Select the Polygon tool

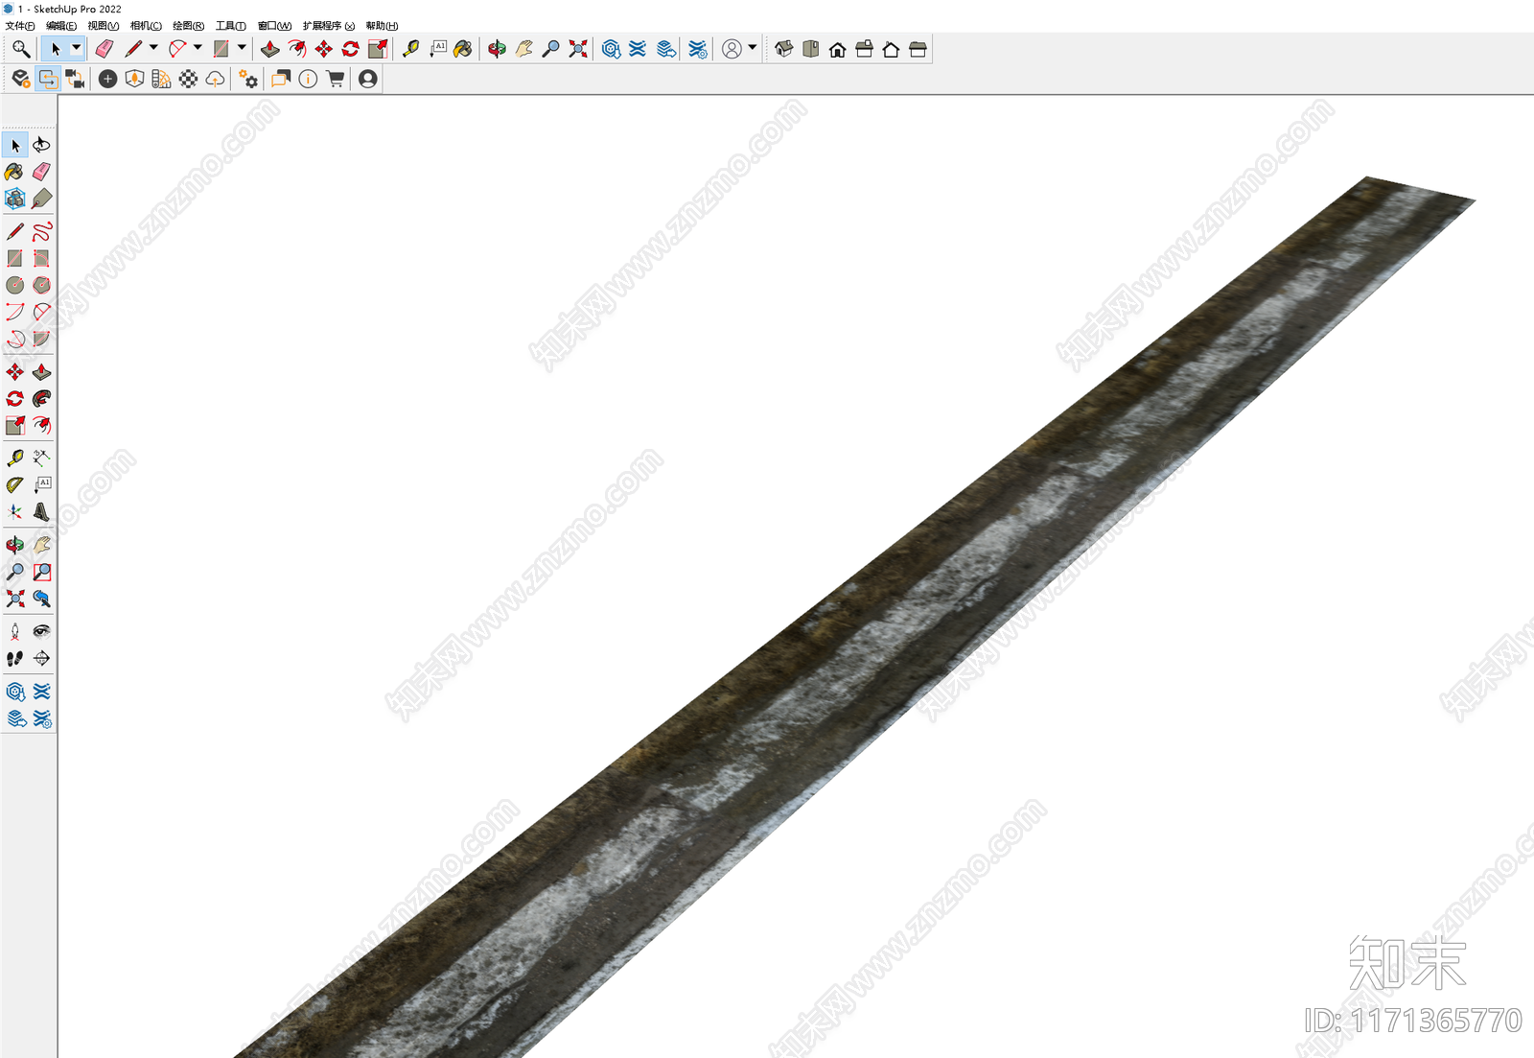pos(41,285)
